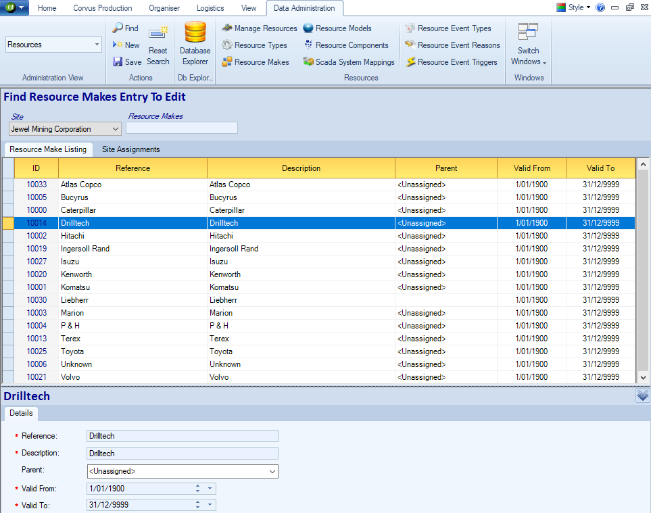
Task: Open the Home ribbon tab
Action: [47, 8]
